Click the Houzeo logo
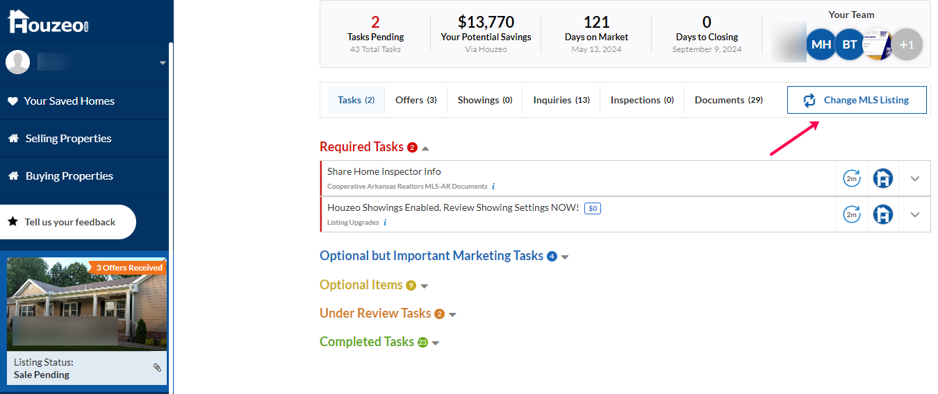 tap(48, 22)
